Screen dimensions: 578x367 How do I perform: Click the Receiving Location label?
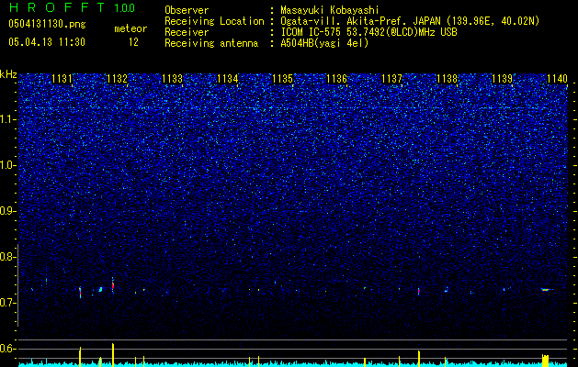214,21
